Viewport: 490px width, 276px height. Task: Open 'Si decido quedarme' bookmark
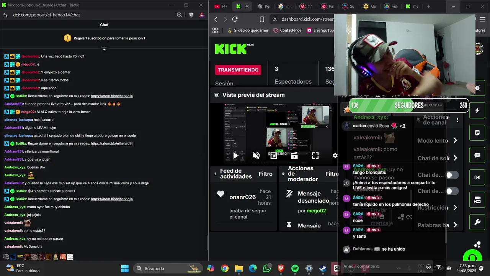click(248, 30)
